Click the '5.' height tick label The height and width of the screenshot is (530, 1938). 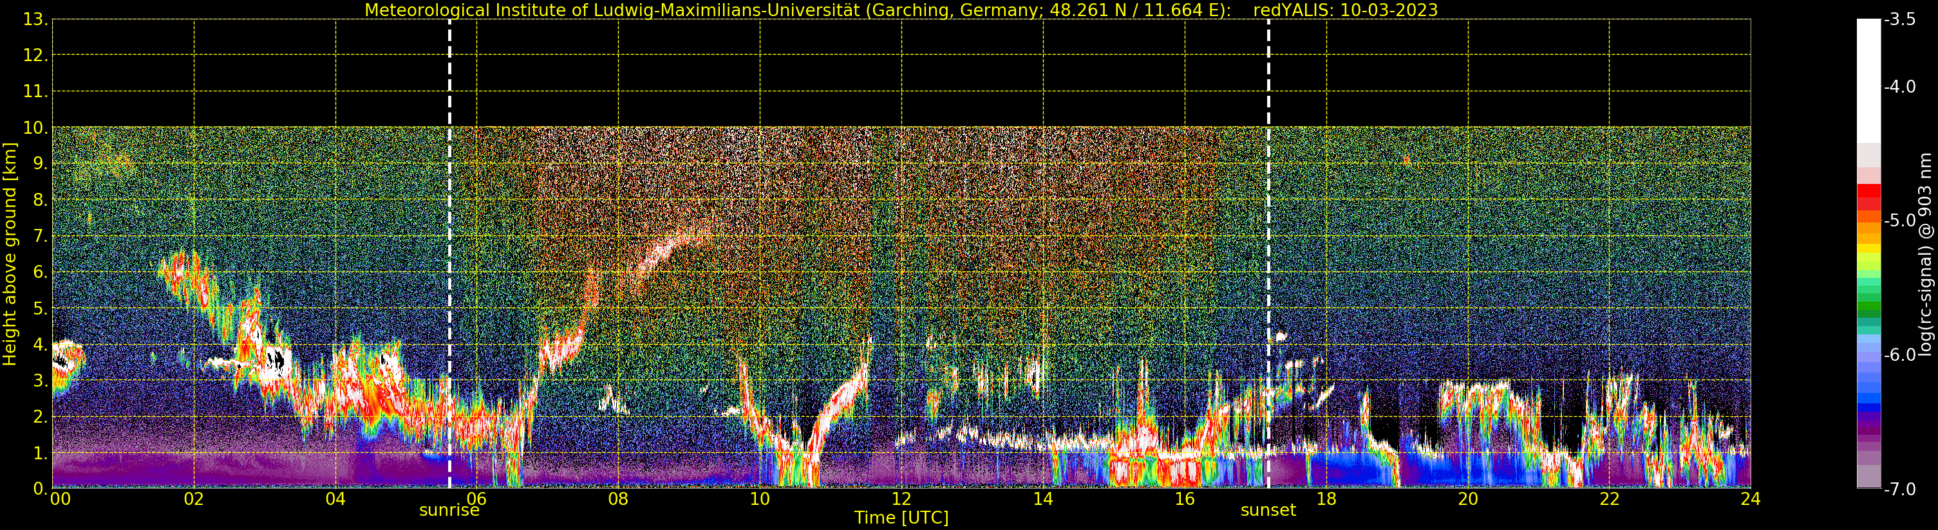click(x=41, y=308)
